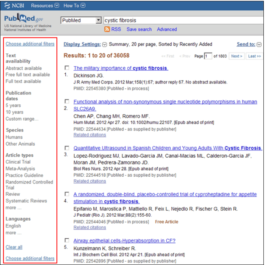Jump to Last results page
Viewport: 269px width, 265px height.
[x=254, y=56]
